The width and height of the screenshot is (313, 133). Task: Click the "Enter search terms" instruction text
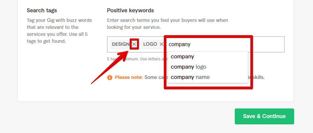point(167,20)
